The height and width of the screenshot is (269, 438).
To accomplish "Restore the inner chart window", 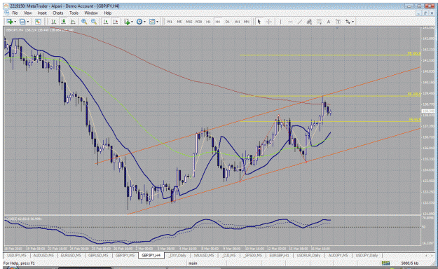I will click(425, 13).
